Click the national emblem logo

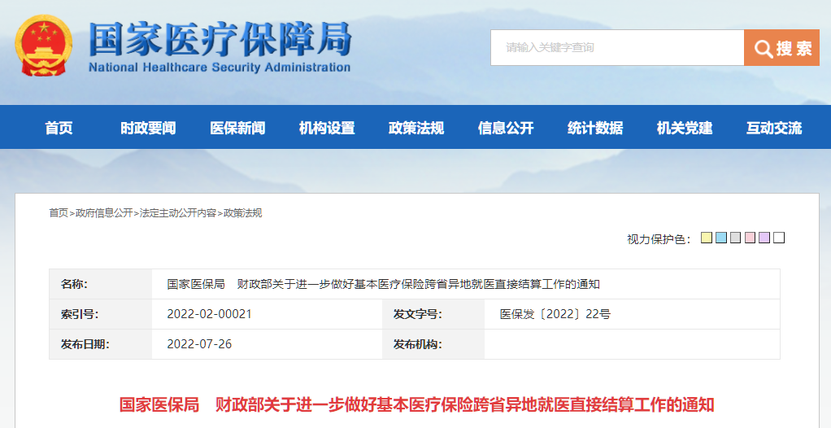click(44, 45)
